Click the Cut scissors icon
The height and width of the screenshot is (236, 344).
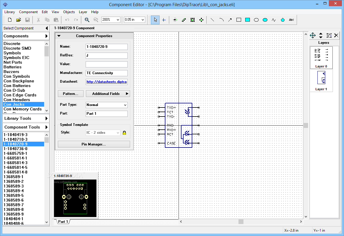(x=38, y=20)
